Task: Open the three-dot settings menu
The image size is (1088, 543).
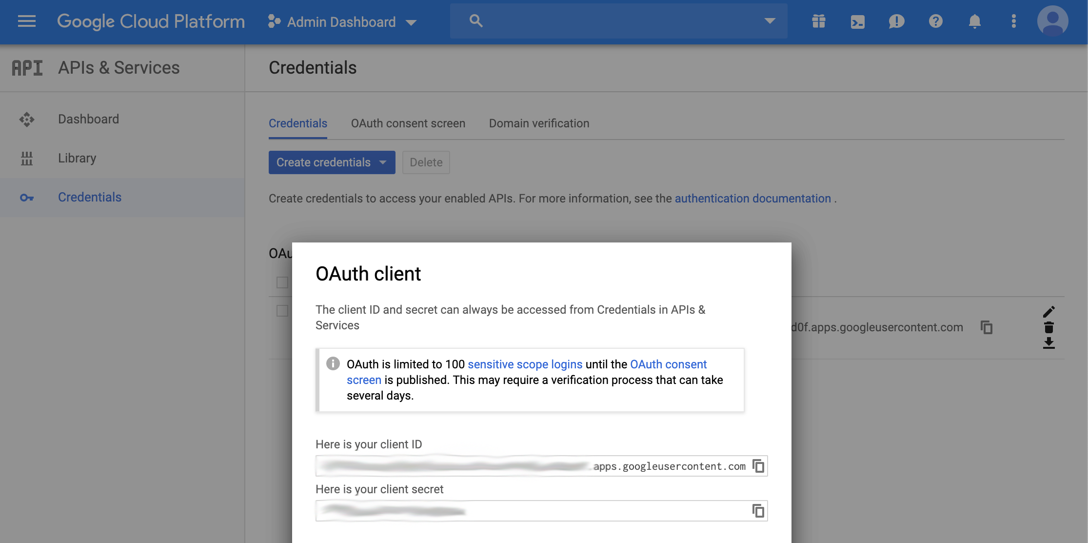Action: click(x=1013, y=21)
